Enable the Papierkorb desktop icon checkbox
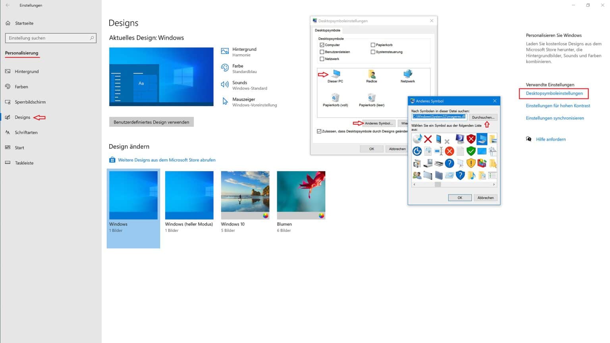This screenshot has width=610, height=343. click(x=373, y=45)
